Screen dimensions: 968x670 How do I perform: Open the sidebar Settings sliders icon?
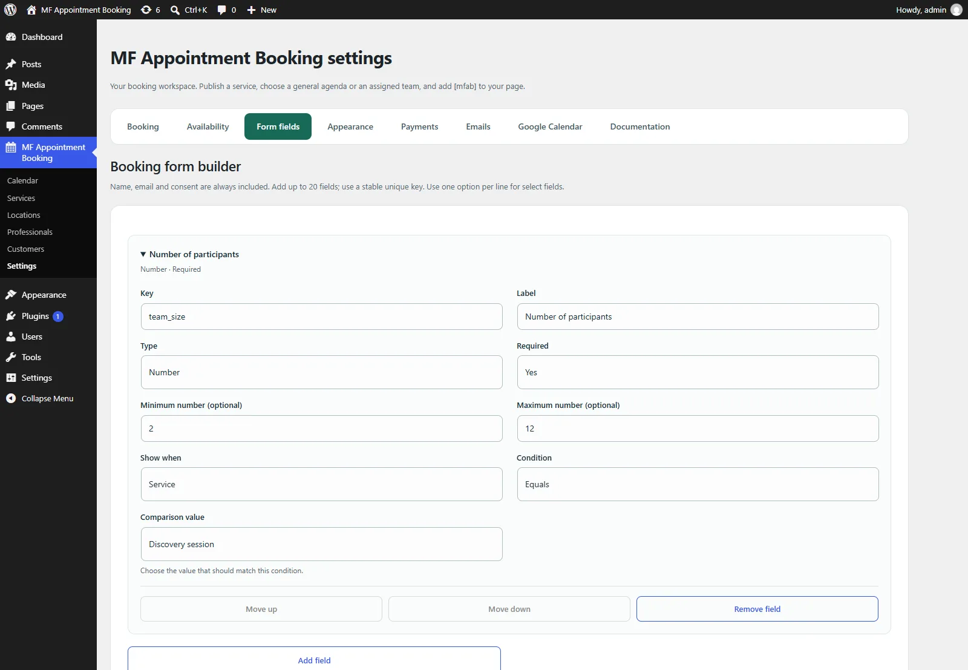tap(11, 378)
